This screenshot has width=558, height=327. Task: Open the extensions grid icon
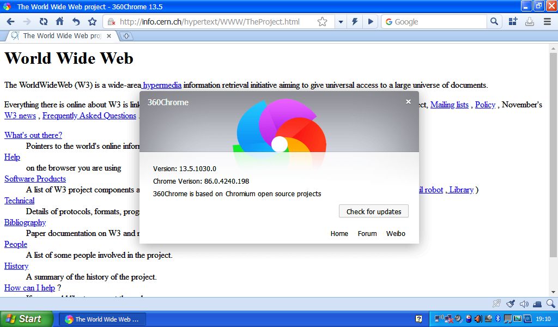pos(513,22)
